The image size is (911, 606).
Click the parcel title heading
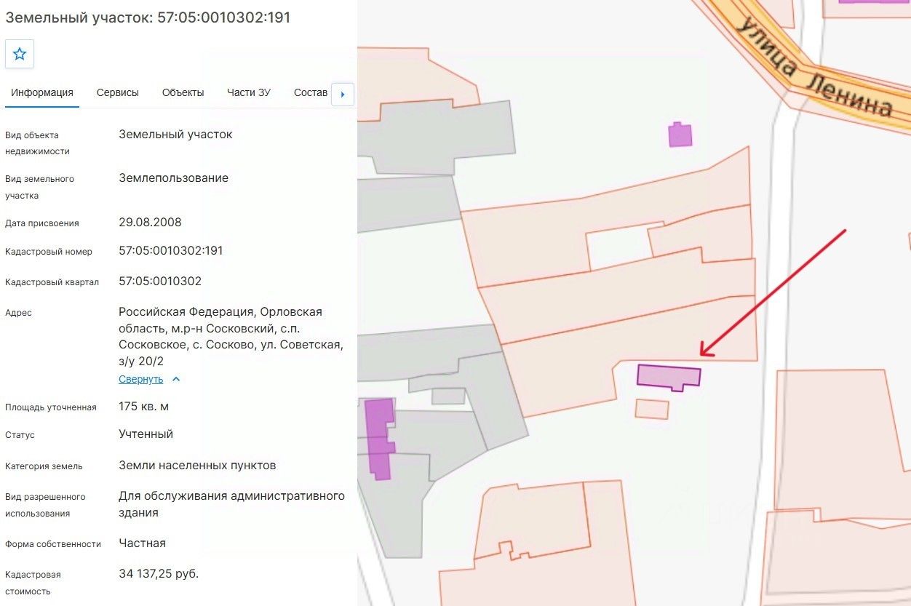point(148,17)
